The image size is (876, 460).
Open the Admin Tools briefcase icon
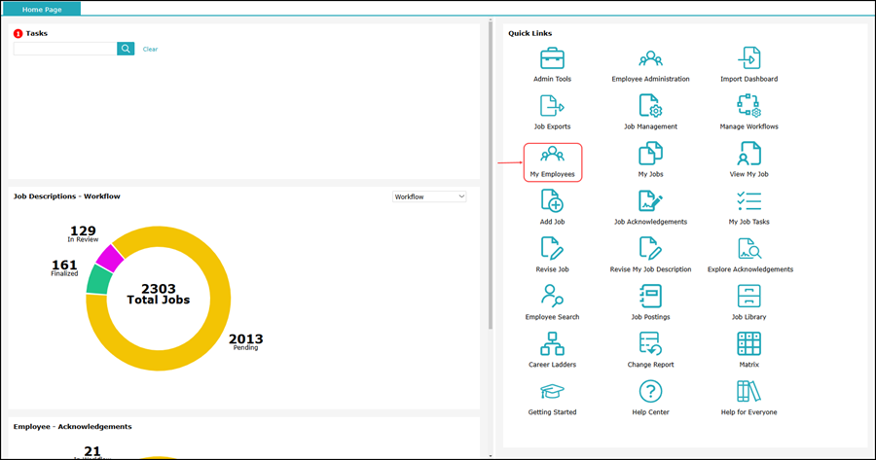tap(552, 58)
